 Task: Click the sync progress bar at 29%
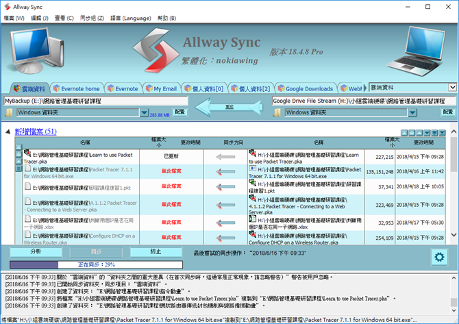tap(96, 265)
